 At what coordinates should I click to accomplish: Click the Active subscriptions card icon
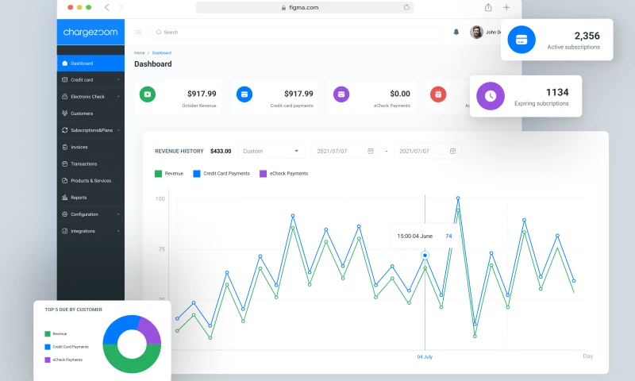click(521, 40)
